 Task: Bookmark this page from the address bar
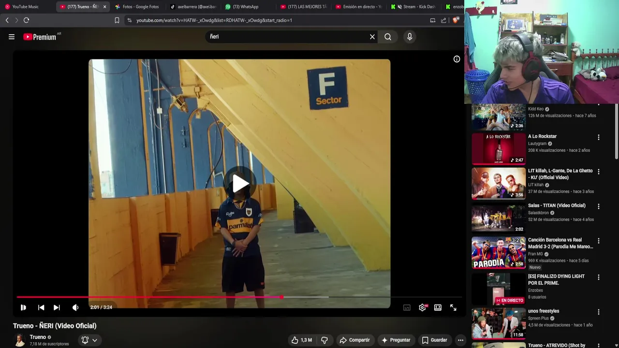117,20
